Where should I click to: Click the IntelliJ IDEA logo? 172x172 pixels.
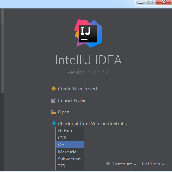tap(88, 33)
